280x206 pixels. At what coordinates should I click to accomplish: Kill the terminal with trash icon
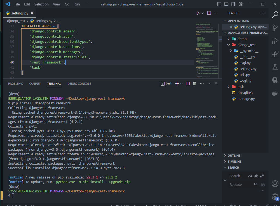pos(195,83)
